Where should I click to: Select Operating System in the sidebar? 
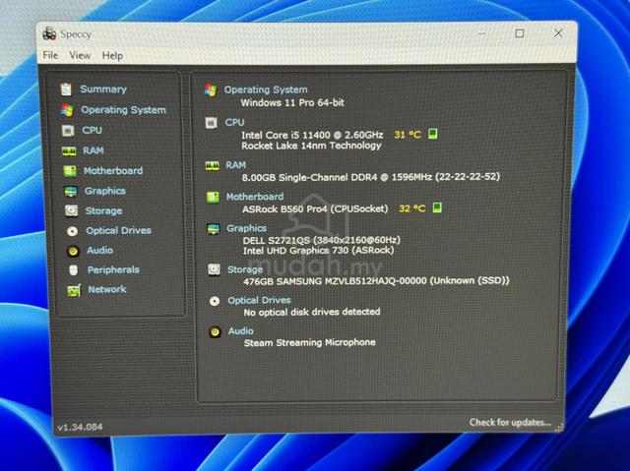click(123, 110)
